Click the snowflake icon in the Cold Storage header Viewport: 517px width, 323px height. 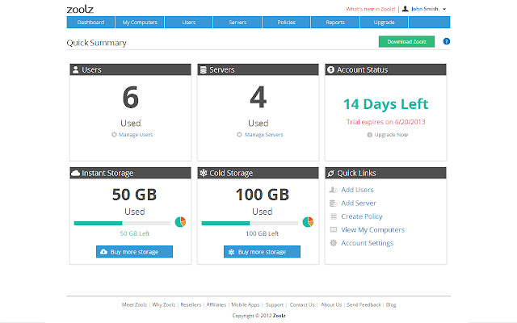pyautogui.click(x=204, y=173)
